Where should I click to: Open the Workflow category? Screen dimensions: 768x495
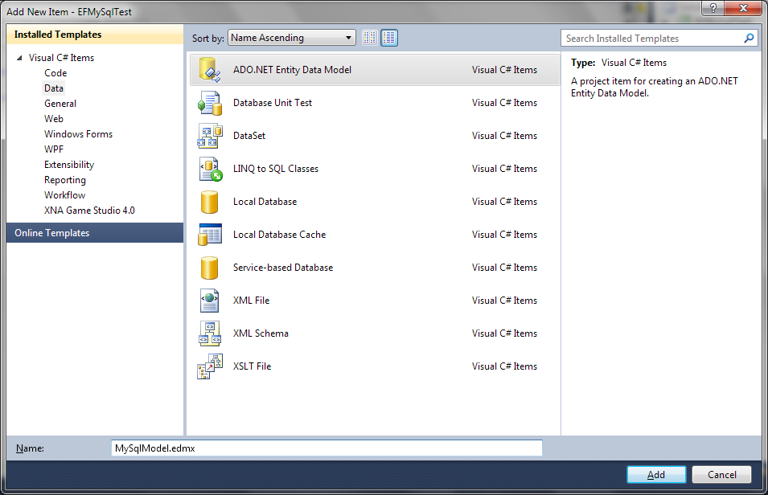[x=64, y=195]
